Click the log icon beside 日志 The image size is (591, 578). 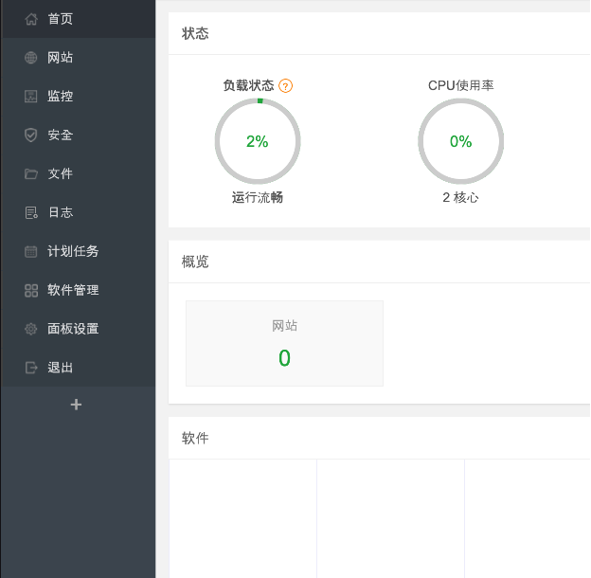click(31, 212)
